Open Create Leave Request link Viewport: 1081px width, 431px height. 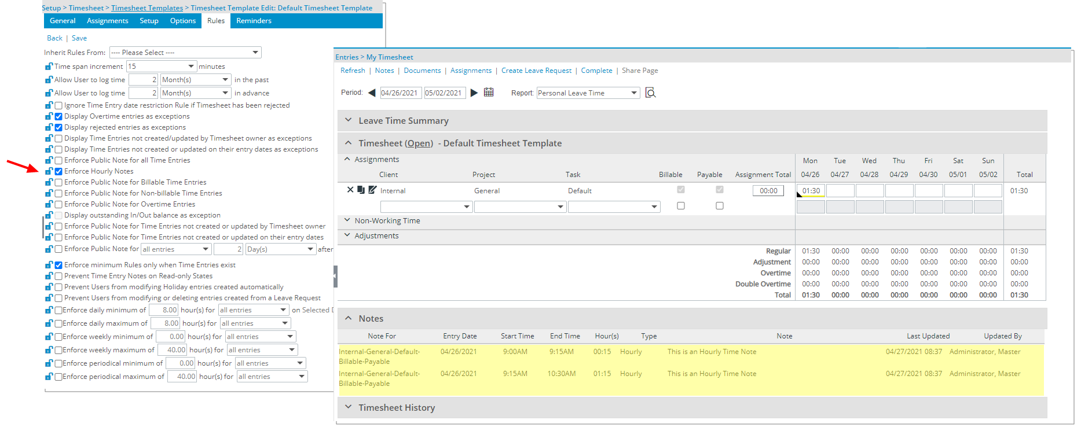536,71
